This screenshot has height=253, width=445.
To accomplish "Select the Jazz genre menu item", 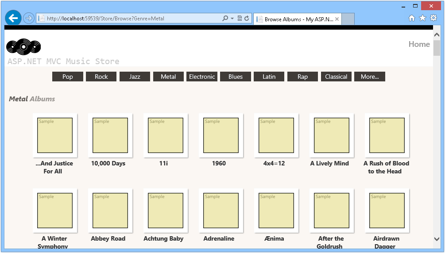I will point(135,77).
